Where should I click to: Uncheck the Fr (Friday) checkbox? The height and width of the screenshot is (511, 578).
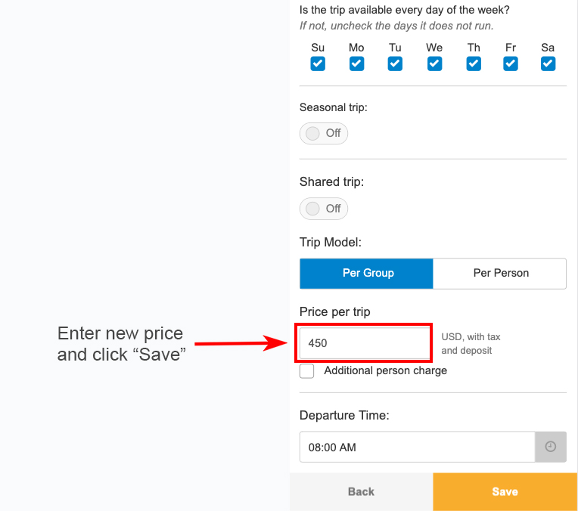[511, 63]
